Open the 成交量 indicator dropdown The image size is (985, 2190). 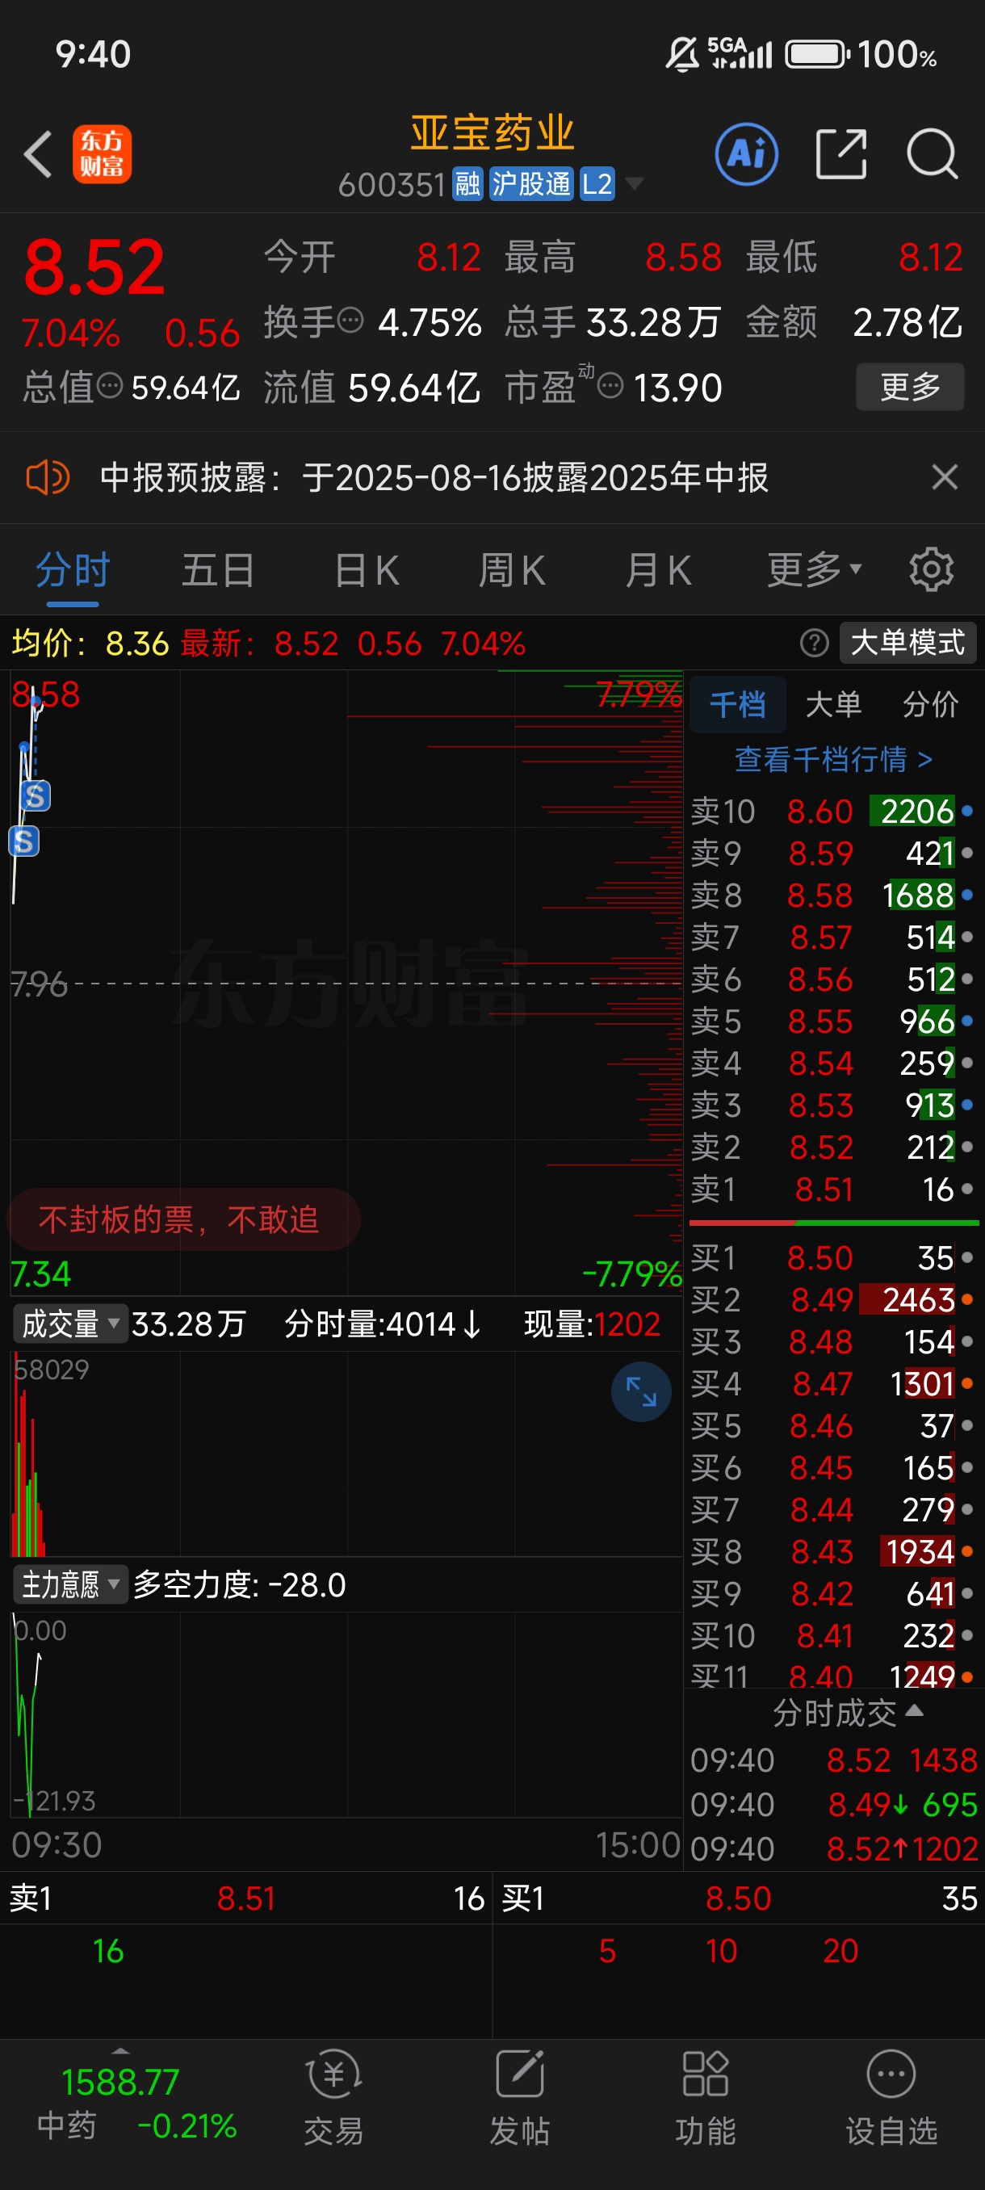click(x=69, y=1324)
